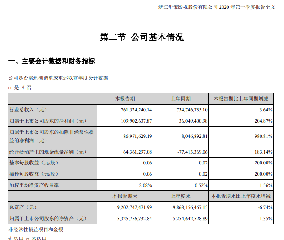
Task: Select the 980.81% growth cell
Action: click(263, 136)
